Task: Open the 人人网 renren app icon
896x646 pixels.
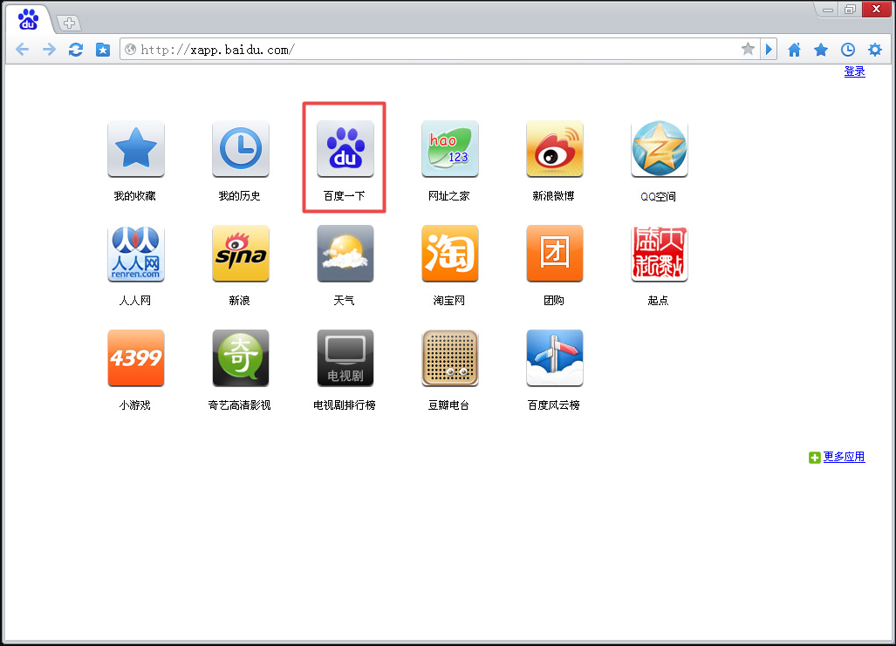Action: pyautogui.click(x=136, y=253)
